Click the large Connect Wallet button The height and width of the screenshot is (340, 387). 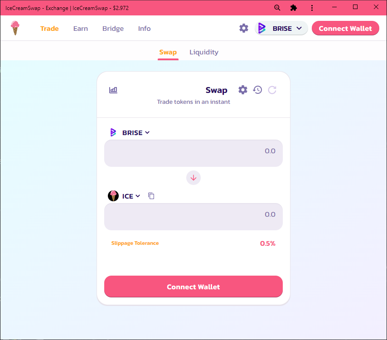click(x=193, y=287)
